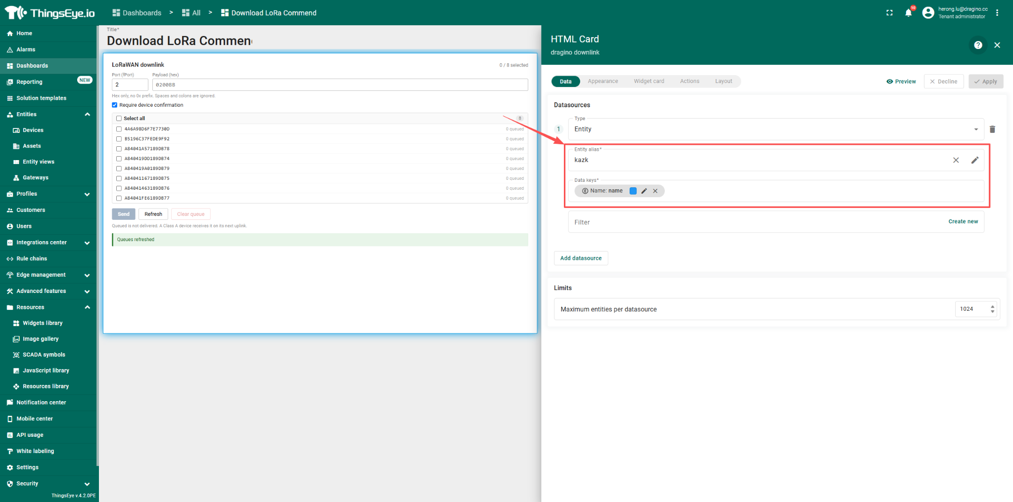Open Rule chains page
Screen dimensions: 1013x502
48,258
